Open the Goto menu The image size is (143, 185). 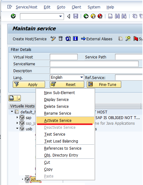pyautogui.click(x=61, y=7)
